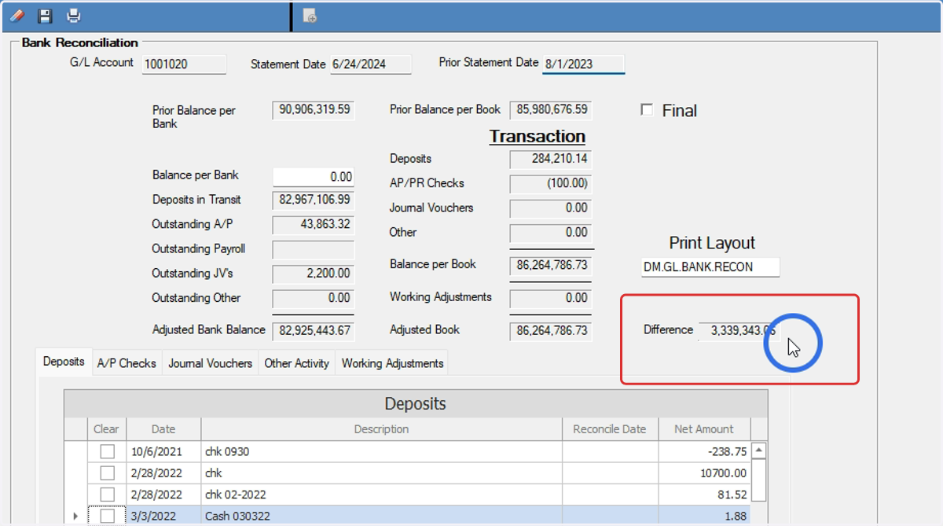
Task: Click Prior Balance per Bank value 90,906,319.59
Action: click(x=314, y=111)
